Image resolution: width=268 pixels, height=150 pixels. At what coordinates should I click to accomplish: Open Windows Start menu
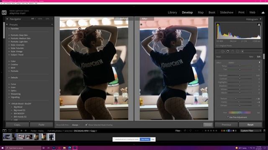(x=3, y=148)
